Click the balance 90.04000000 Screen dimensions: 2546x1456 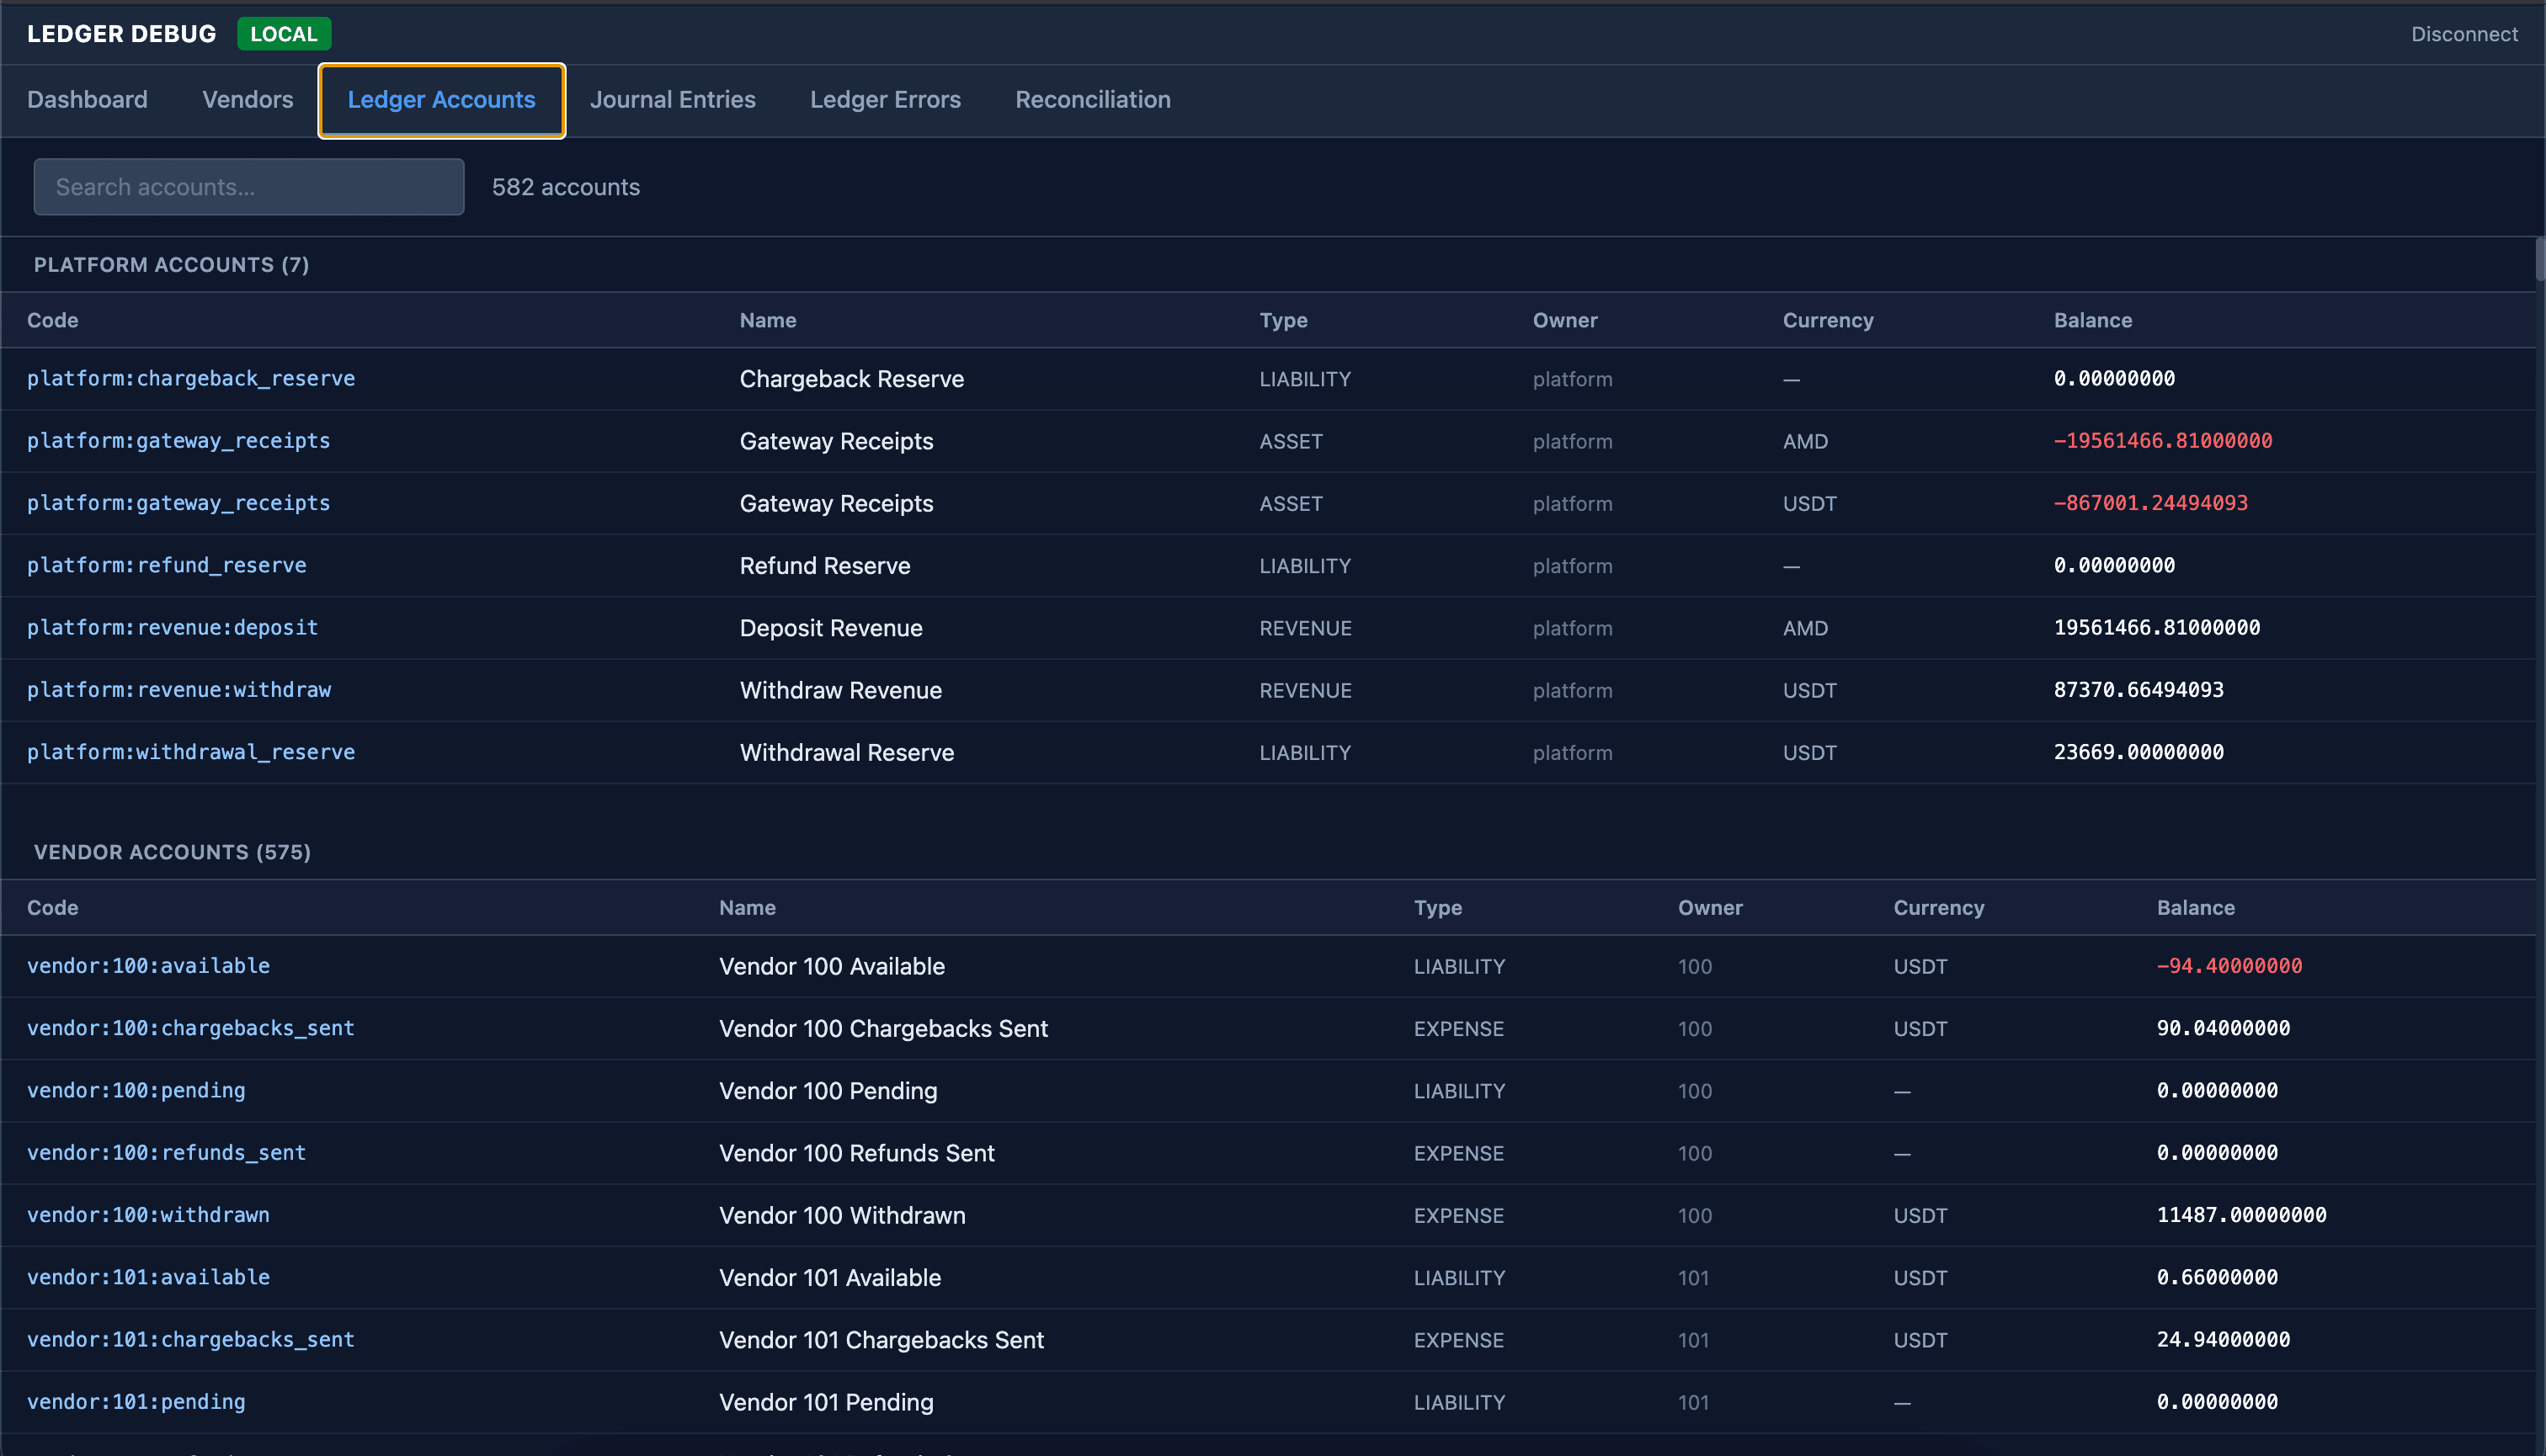[x=2223, y=1028]
